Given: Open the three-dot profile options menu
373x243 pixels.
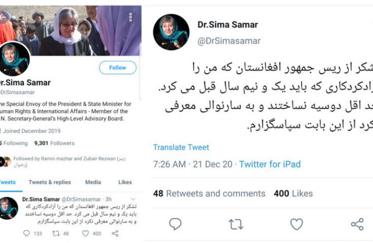Looking at the screenshot, I should [130, 17].
